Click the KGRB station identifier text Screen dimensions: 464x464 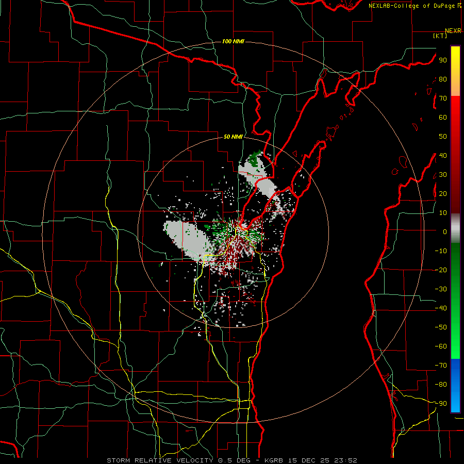273,460
